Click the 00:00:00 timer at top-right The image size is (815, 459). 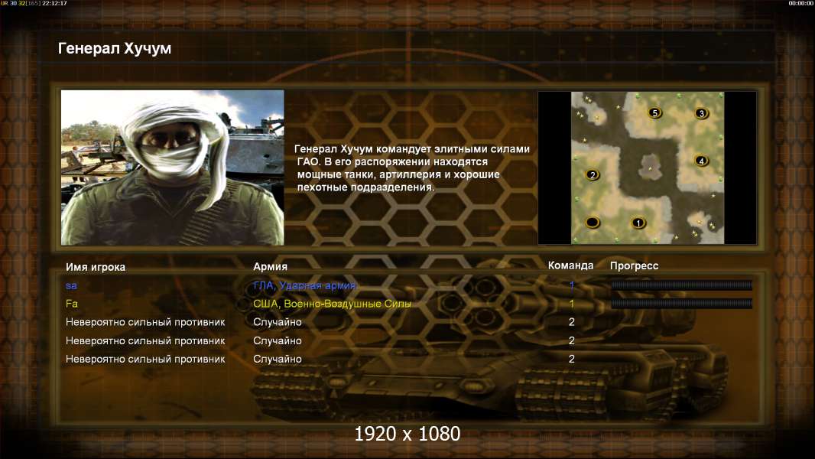(801, 3)
